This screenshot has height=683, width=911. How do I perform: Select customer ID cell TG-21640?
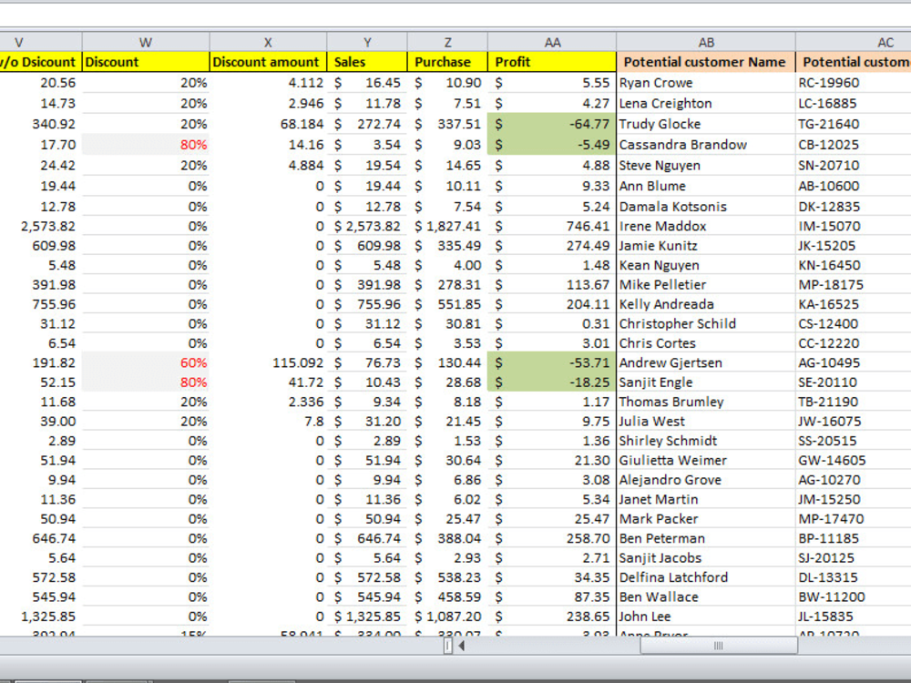(854, 124)
